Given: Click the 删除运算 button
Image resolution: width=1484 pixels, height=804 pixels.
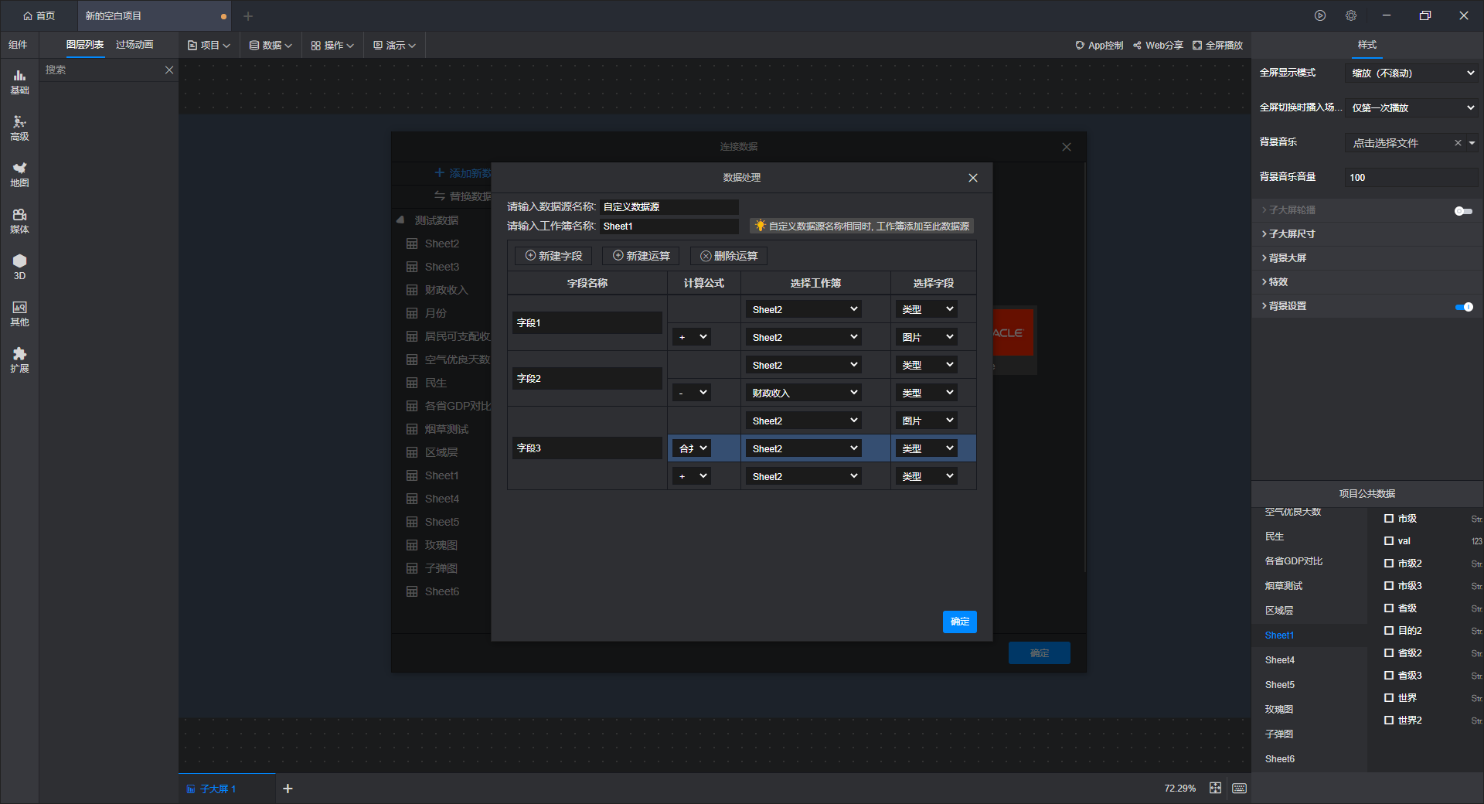Looking at the screenshot, I should point(729,256).
